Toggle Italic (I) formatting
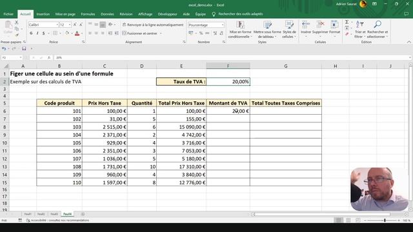 [x=37, y=33]
